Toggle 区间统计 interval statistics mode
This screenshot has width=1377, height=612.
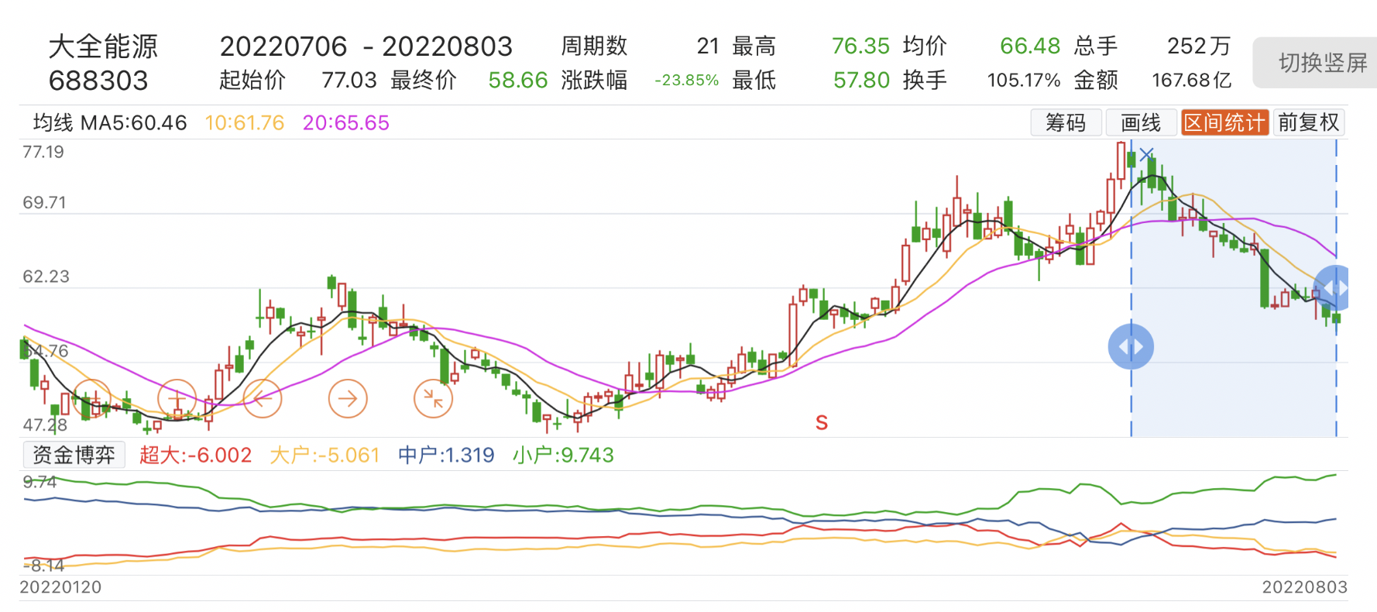tap(1224, 122)
